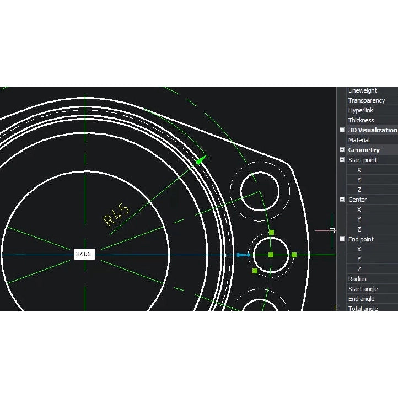This screenshot has width=398, height=398.
Task: Collapse the End point group
Action: point(342,239)
